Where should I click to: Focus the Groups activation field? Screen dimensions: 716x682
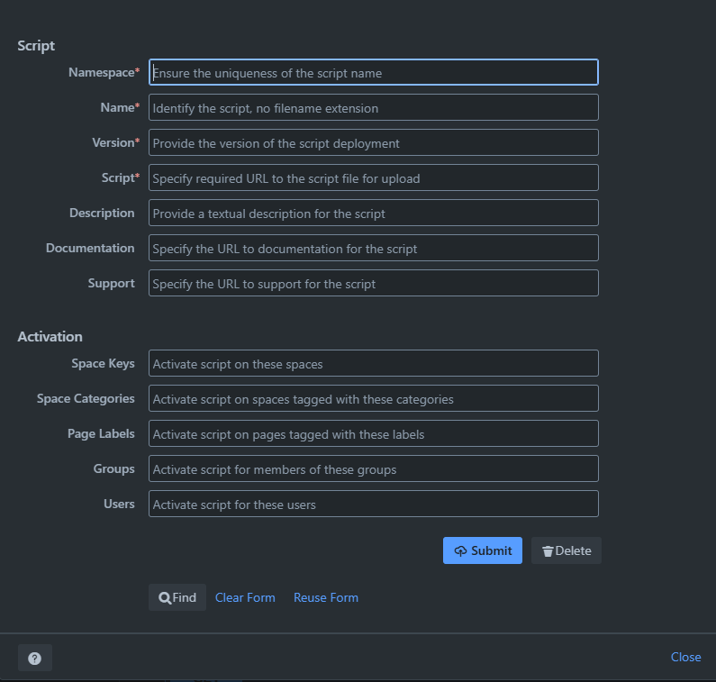(373, 469)
